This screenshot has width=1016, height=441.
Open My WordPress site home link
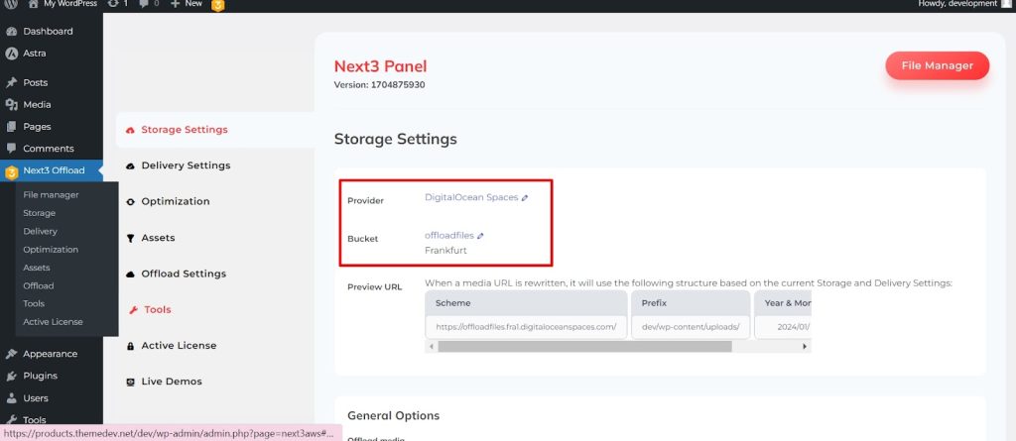point(63,4)
